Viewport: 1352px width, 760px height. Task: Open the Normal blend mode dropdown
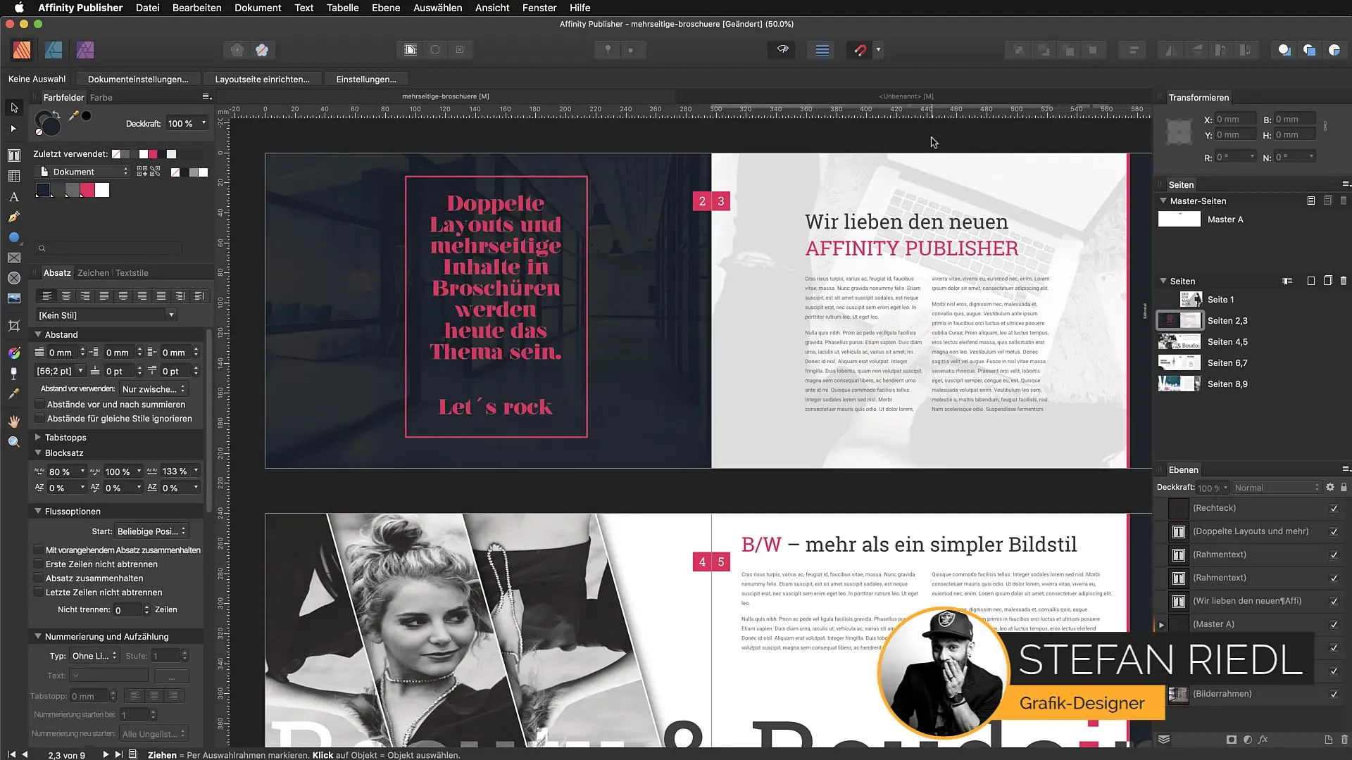pos(1276,488)
